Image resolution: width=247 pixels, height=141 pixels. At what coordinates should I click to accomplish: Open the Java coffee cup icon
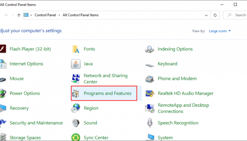pos(76,64)
